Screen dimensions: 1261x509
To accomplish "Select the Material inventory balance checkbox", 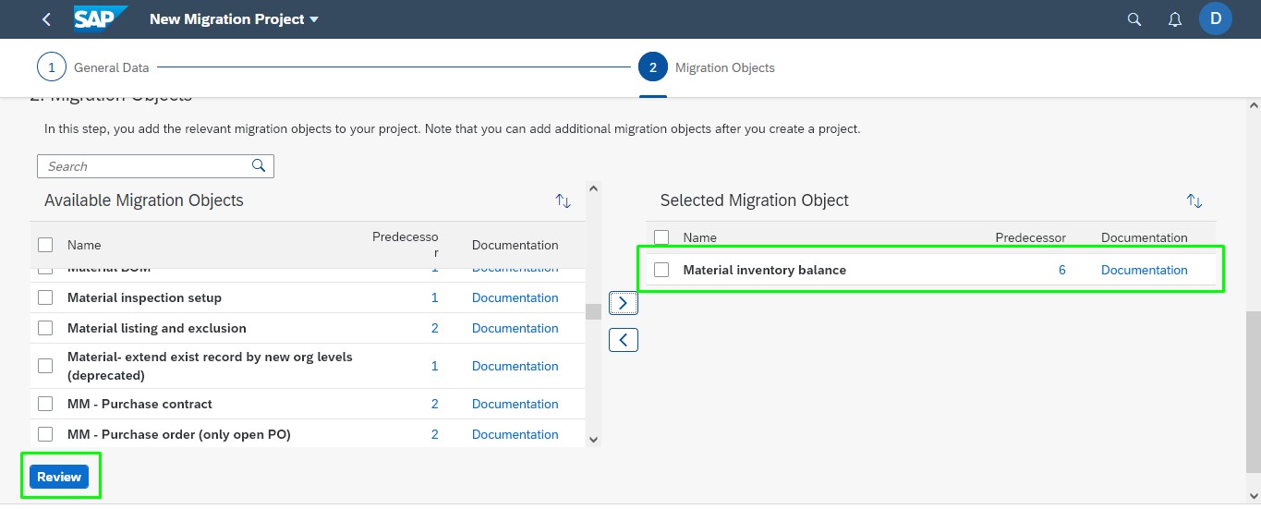I will 661,270.
